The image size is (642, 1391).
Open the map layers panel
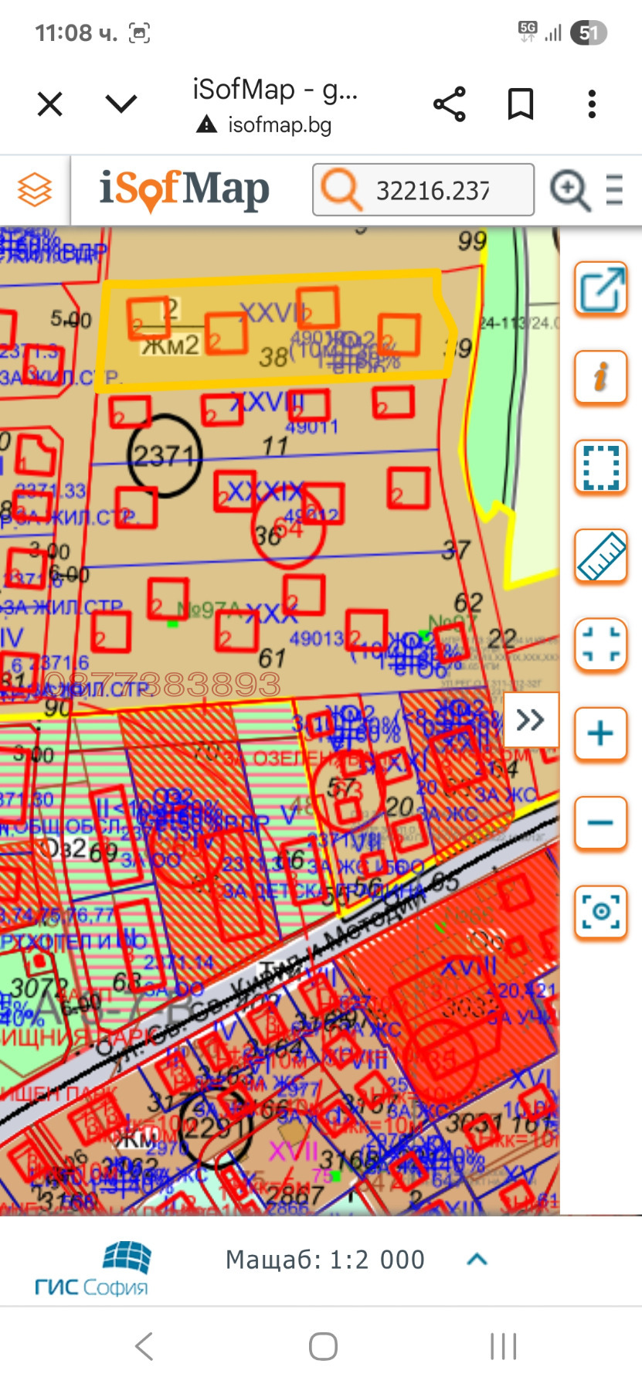pos(35,189)
